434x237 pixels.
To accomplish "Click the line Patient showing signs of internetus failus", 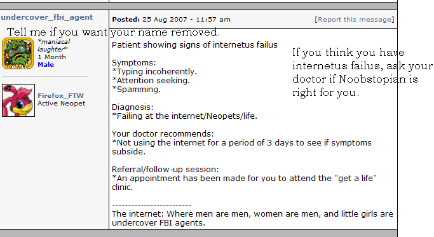I will coord(194,45).
